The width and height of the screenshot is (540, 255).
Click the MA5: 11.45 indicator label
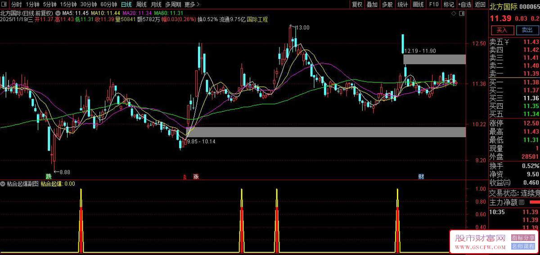tap(75, 13)
